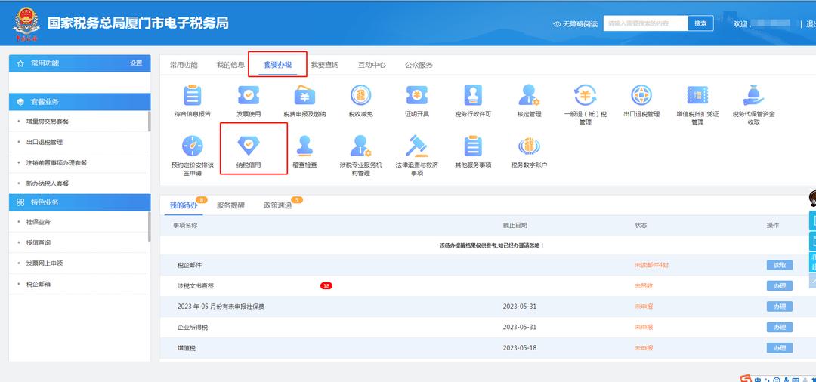Switch to 服务提醒 tab
This screenshot has height=382, width=816.
(230, 205)
